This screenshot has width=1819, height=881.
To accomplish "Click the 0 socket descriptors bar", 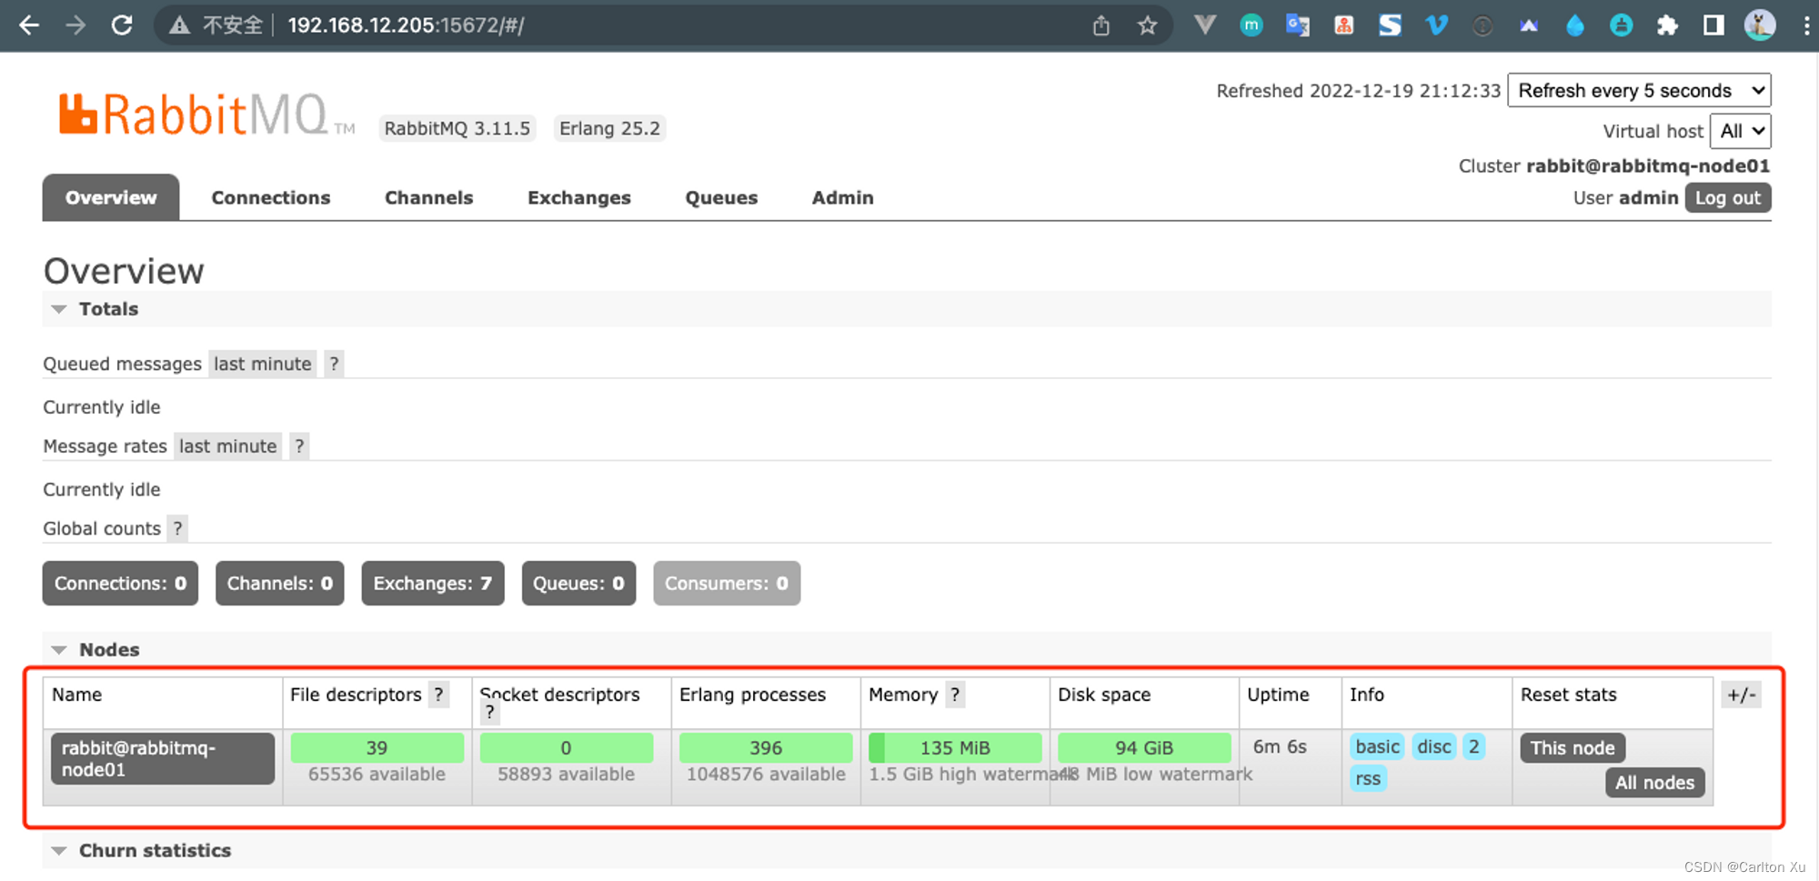I will point(566,748).
